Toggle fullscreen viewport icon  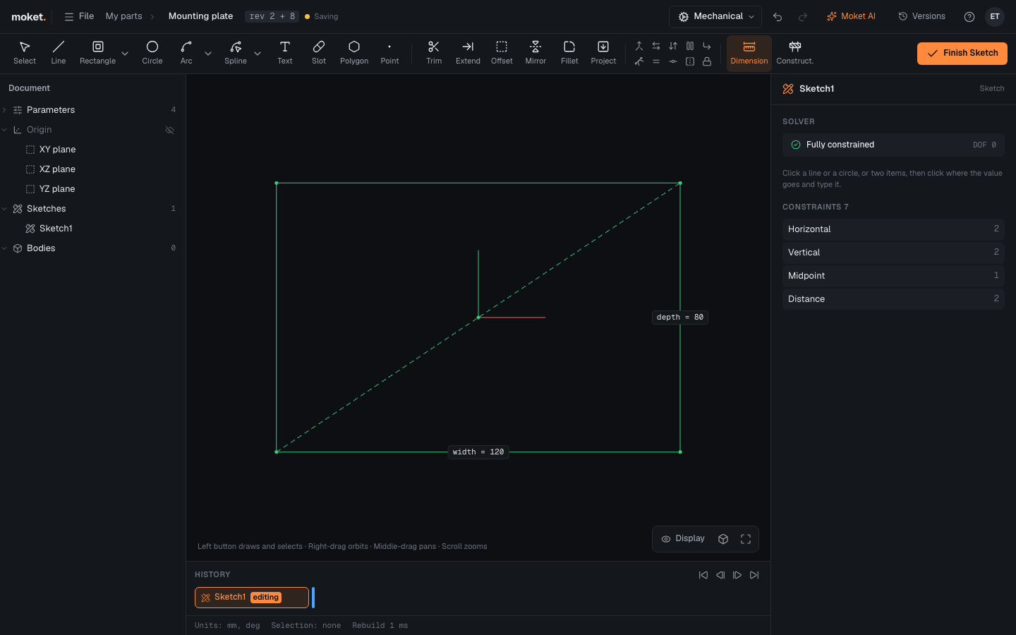tap(746, 539)
